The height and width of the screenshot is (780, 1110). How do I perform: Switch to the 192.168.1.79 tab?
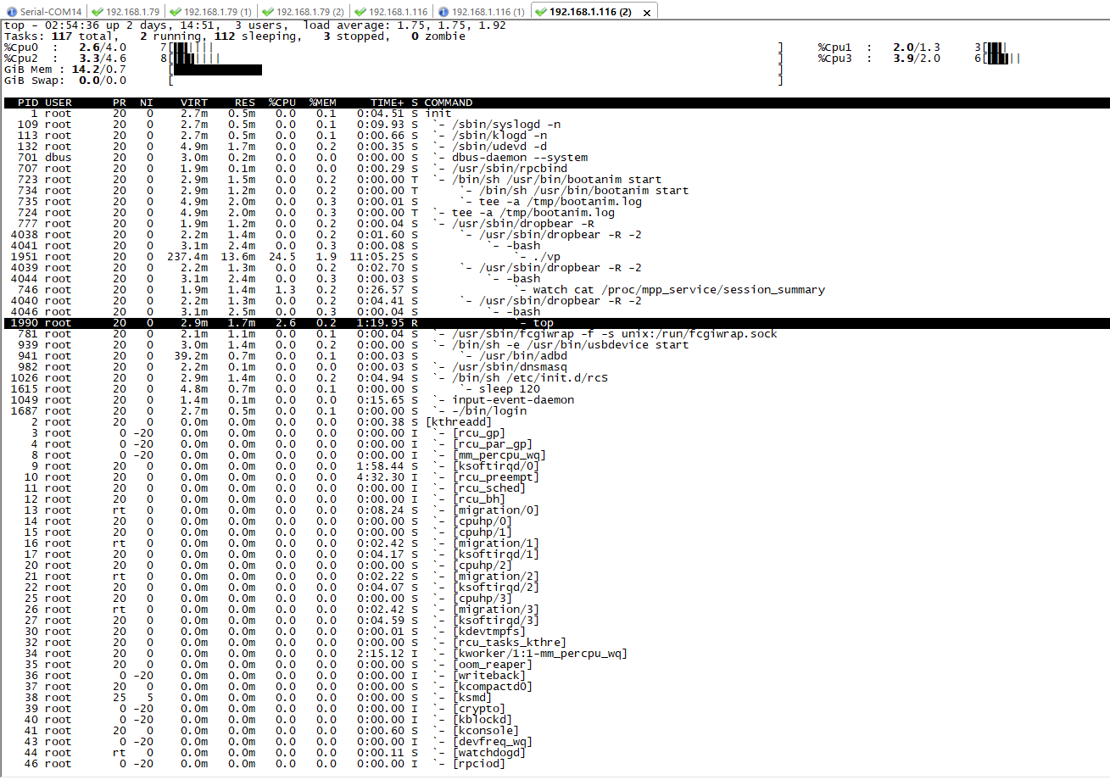126,12
